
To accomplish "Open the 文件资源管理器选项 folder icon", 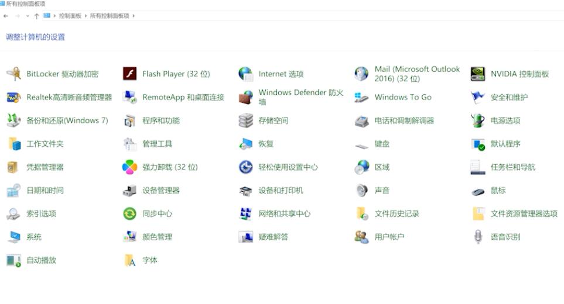I will point(478,214).
